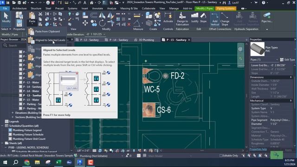Toggle the Editable Only checkbox
297x167 pixels.
pyautogui.click(x=221, y=156)
